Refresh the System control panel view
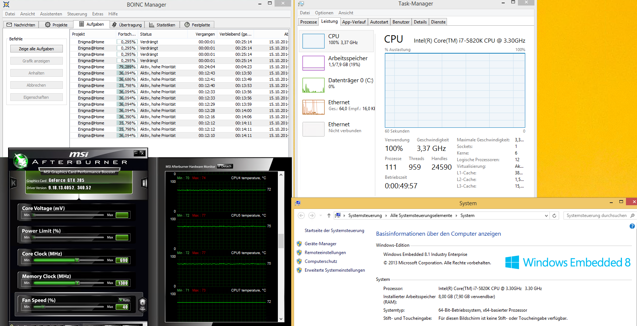 tap(554, 215)
